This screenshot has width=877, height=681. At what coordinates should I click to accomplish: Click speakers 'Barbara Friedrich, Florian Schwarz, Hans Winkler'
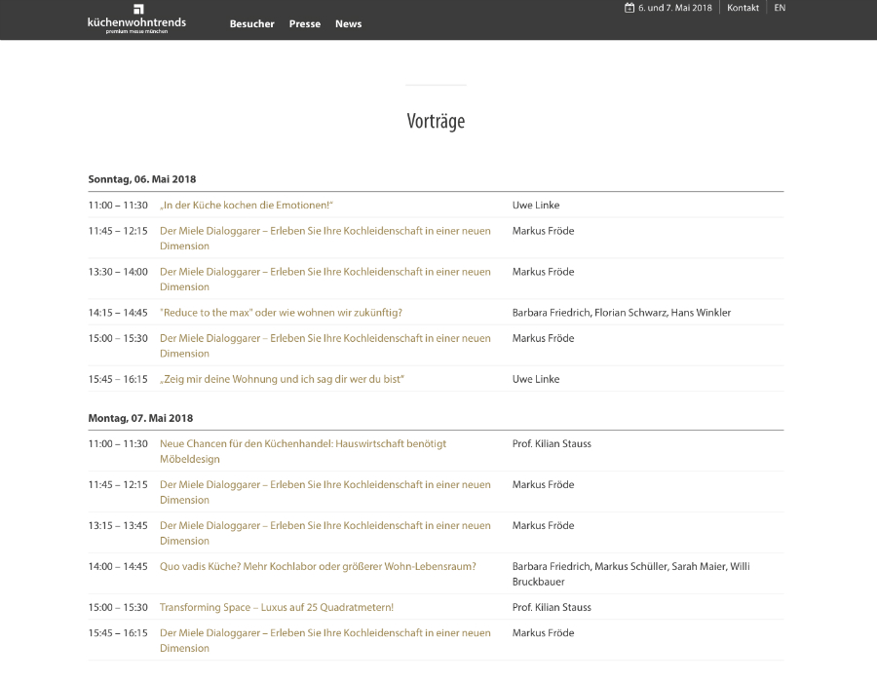click(622, 313)
